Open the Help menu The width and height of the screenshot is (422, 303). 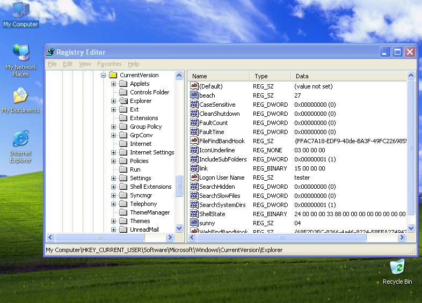click(134, 64)
